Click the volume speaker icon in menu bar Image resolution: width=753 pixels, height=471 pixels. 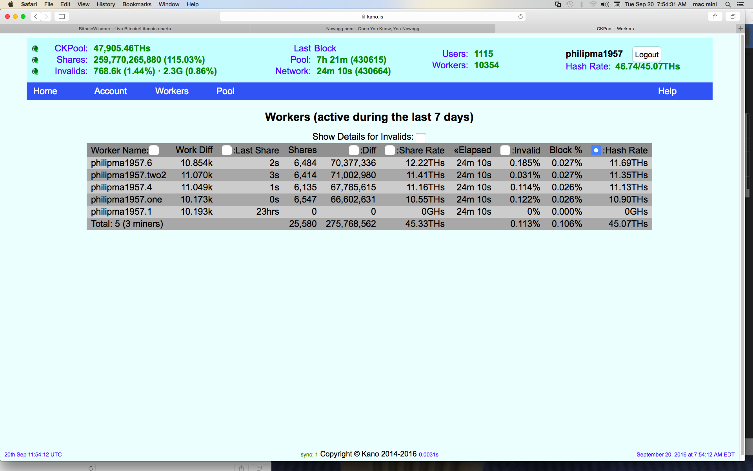[x=605, y=4]
